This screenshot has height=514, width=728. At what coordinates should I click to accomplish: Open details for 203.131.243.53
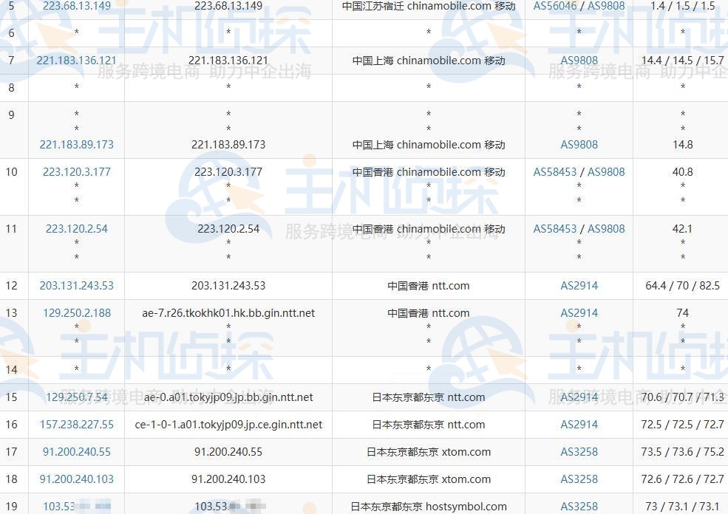(76, 286)
